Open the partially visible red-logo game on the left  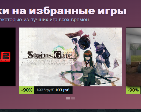pos(8,57)
